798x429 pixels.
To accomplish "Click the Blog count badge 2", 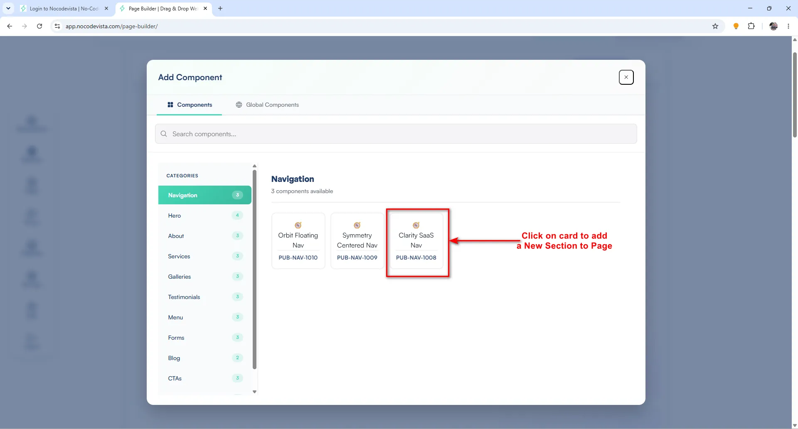I will (x=237, y=358).
